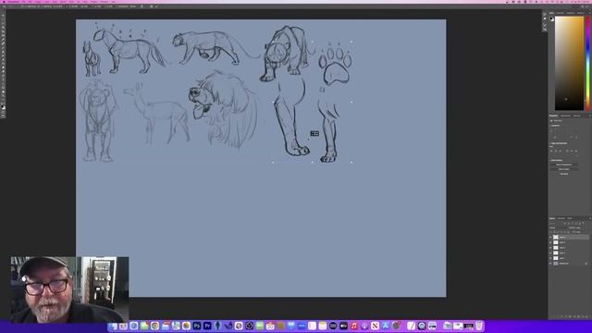
Task: Switch to the Paths tab
Action: coord(570,218)
